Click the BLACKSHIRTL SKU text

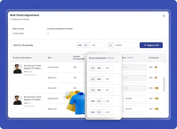(30, 106)
